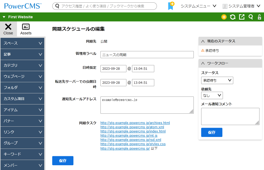Expand the スペース sidebar menu
This screenshot has width=264, height=170.
[22, 43]
